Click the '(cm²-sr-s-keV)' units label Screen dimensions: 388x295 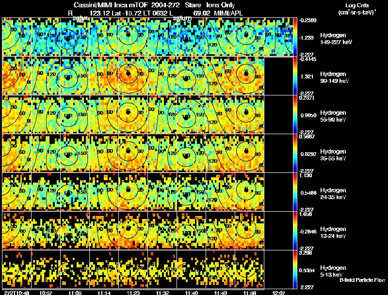pyautogui.click(x=356, y=13)
